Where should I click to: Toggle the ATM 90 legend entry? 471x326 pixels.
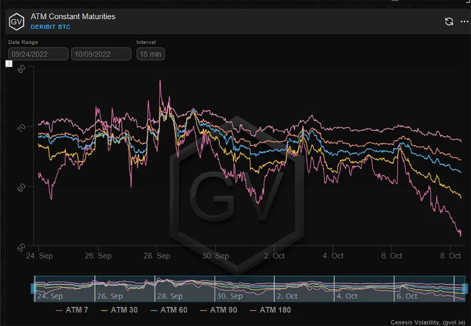219,310
